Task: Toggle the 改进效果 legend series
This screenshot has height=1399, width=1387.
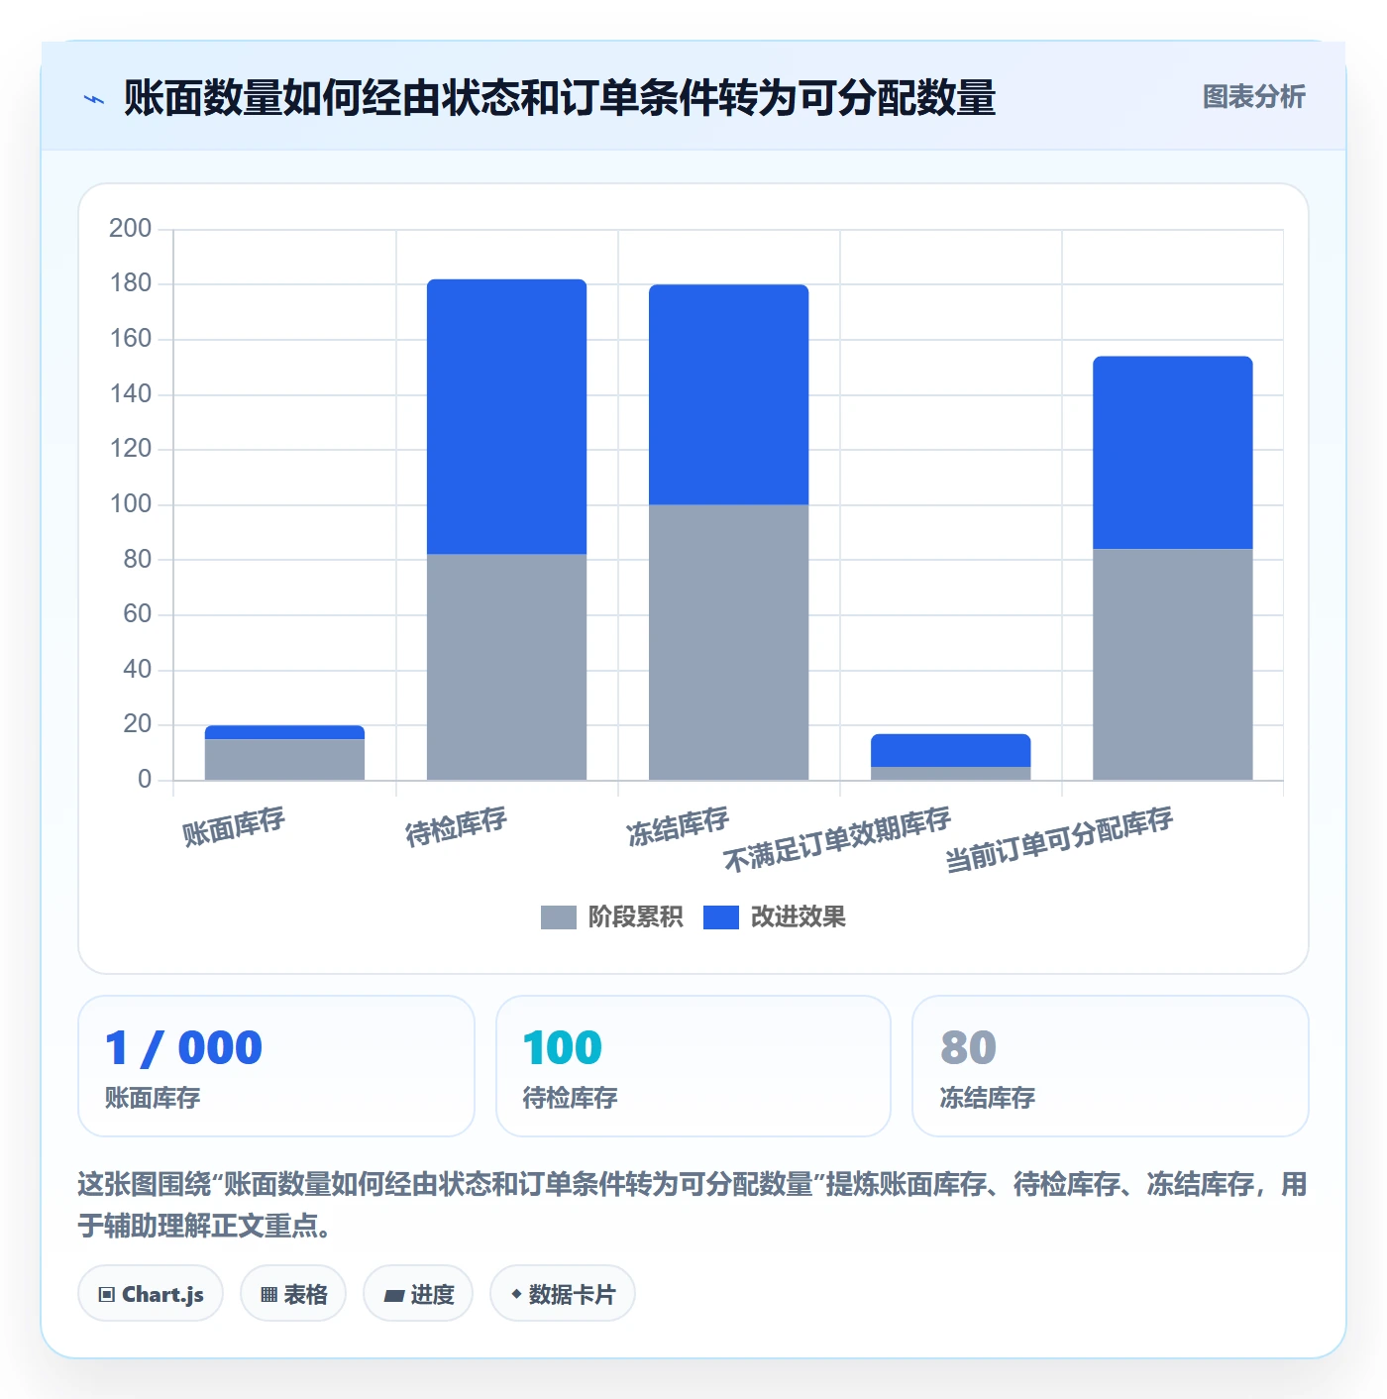Action: 775,917
